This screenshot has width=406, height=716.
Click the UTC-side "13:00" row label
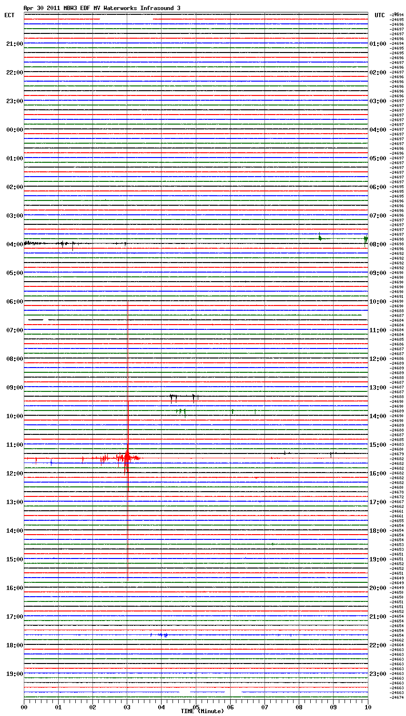(x=378, y=388)
